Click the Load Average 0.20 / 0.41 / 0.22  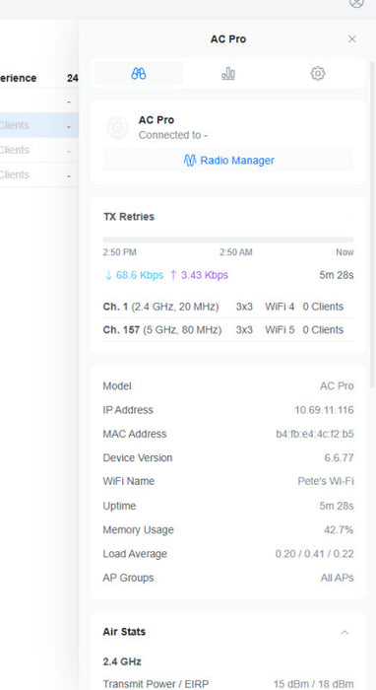click(x=315, y=554)
